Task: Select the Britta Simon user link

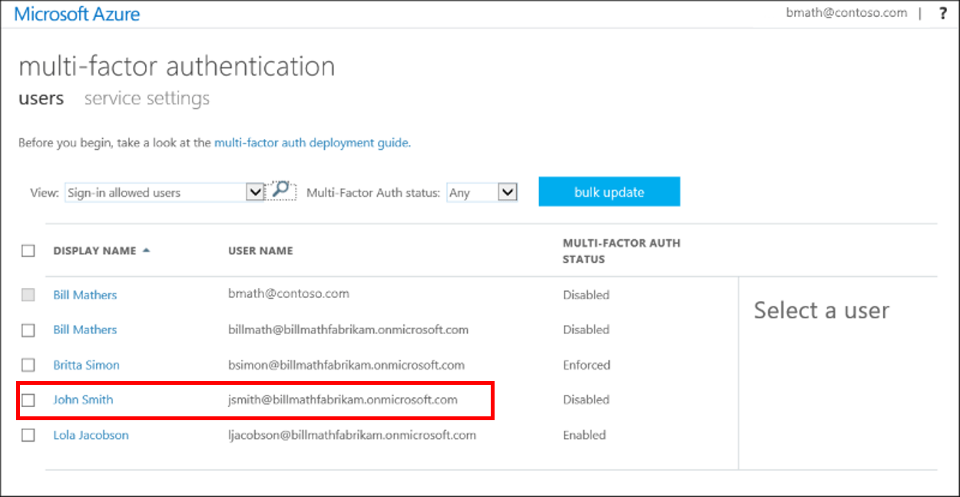Action: click(x=85, y=365)
